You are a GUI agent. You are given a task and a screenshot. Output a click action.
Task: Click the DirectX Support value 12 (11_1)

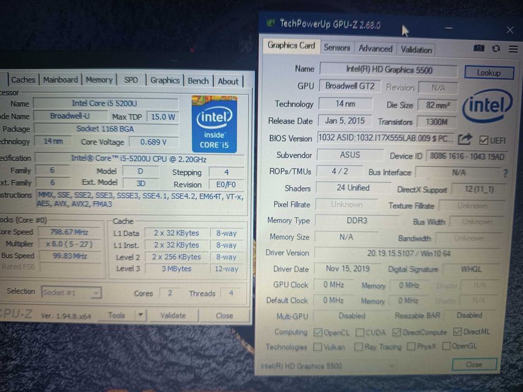[479, 189]
